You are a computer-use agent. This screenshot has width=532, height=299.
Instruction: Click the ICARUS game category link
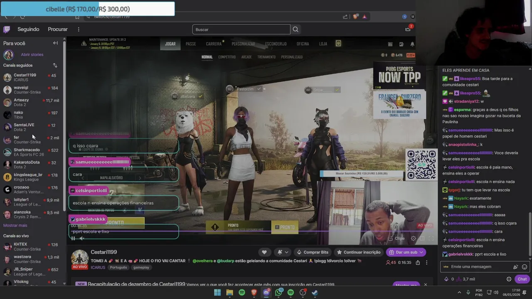(x=98, y=267)
